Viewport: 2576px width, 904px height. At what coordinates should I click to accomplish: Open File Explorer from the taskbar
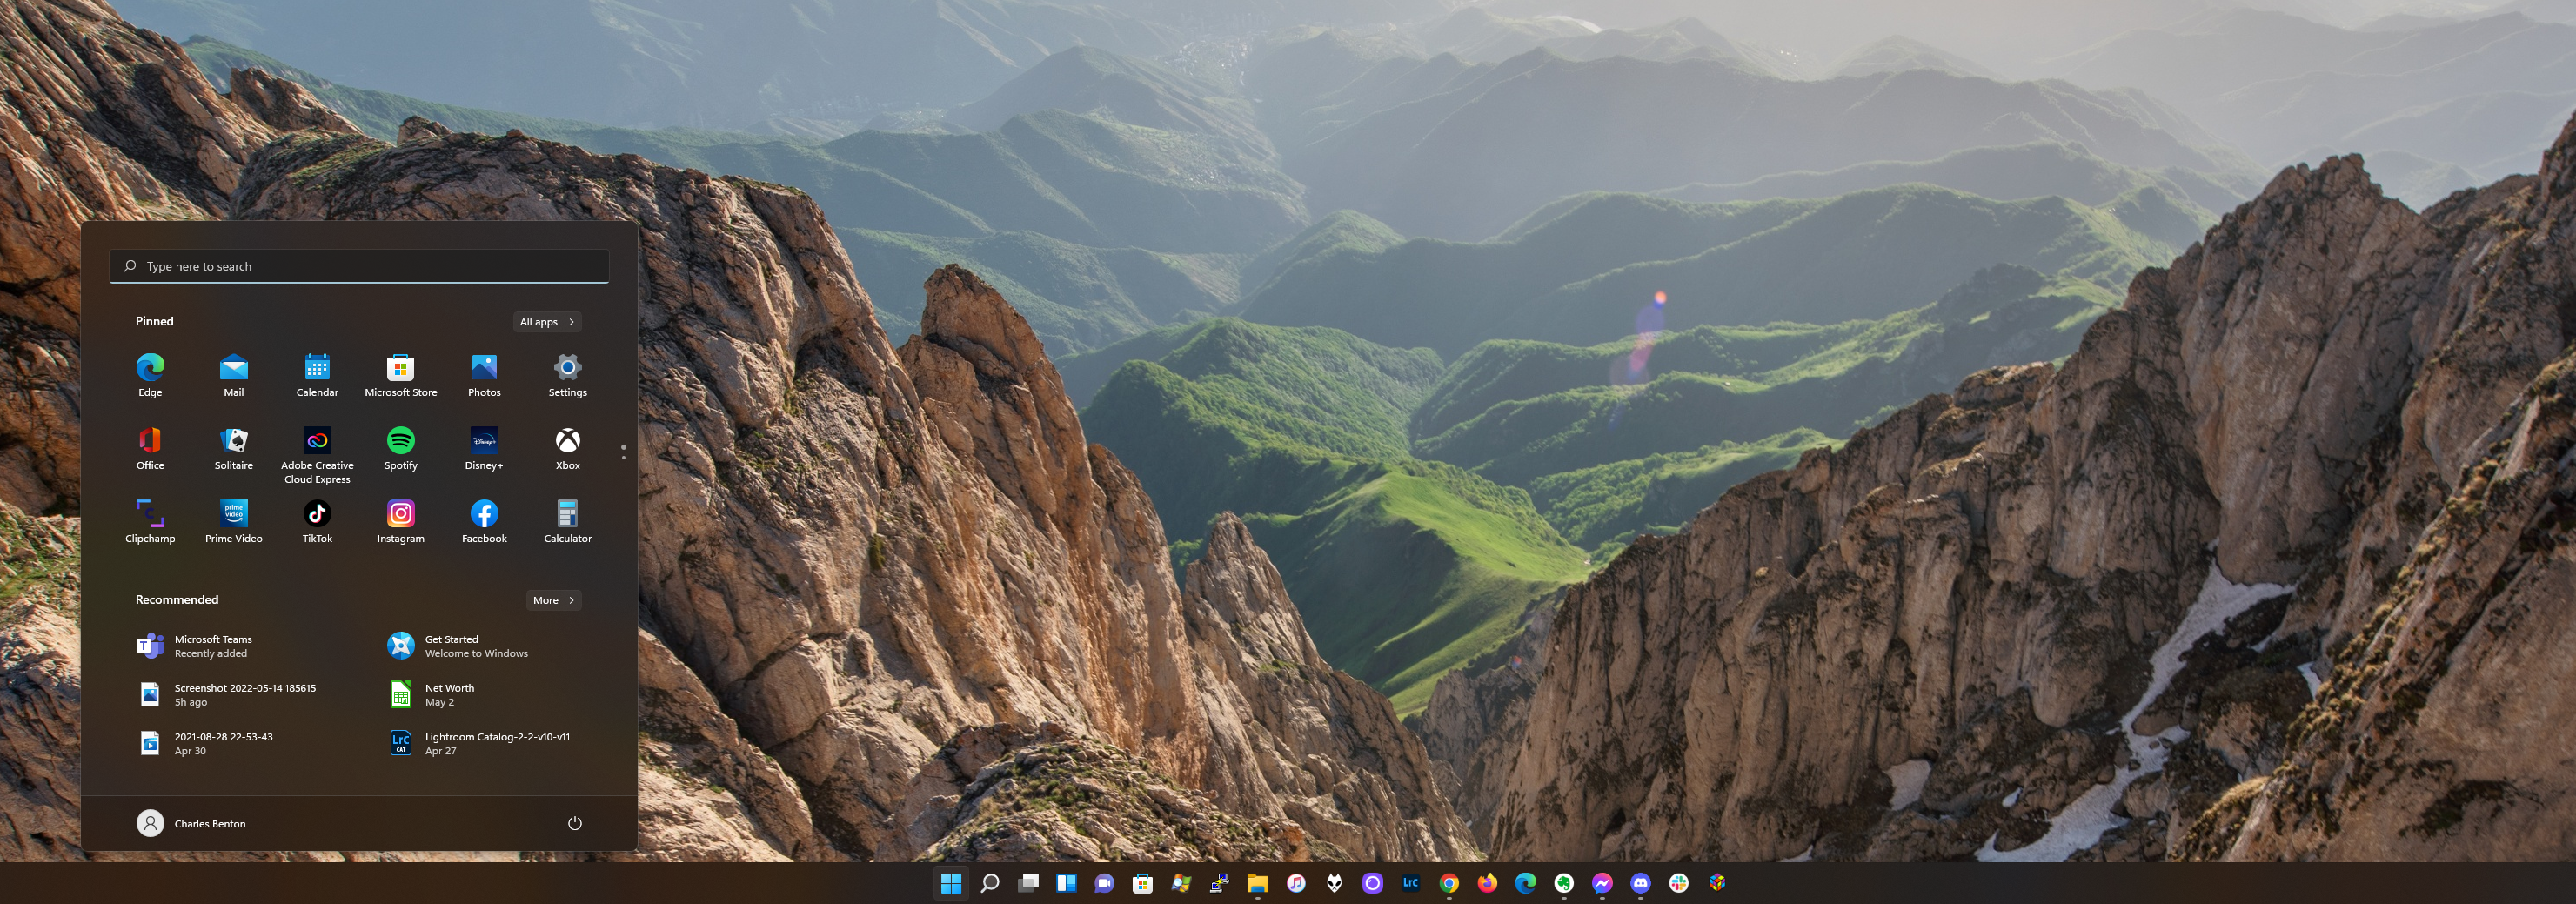coord(1257,883)
